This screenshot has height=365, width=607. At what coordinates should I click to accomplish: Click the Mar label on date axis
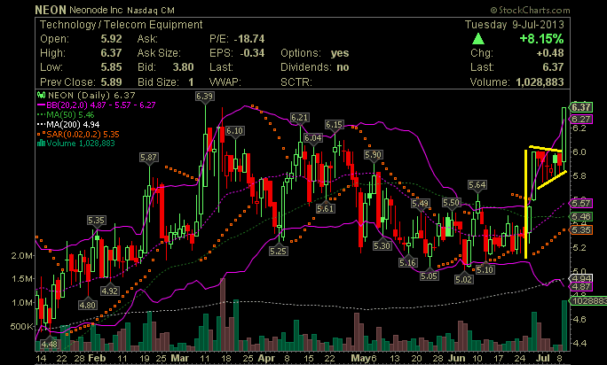pos(180,358)
